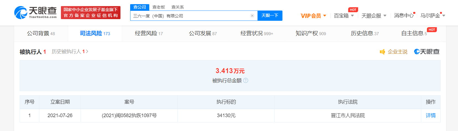Click the HOT badge on 自主信息
Screen dimensions: 458x131
point(432,30)
